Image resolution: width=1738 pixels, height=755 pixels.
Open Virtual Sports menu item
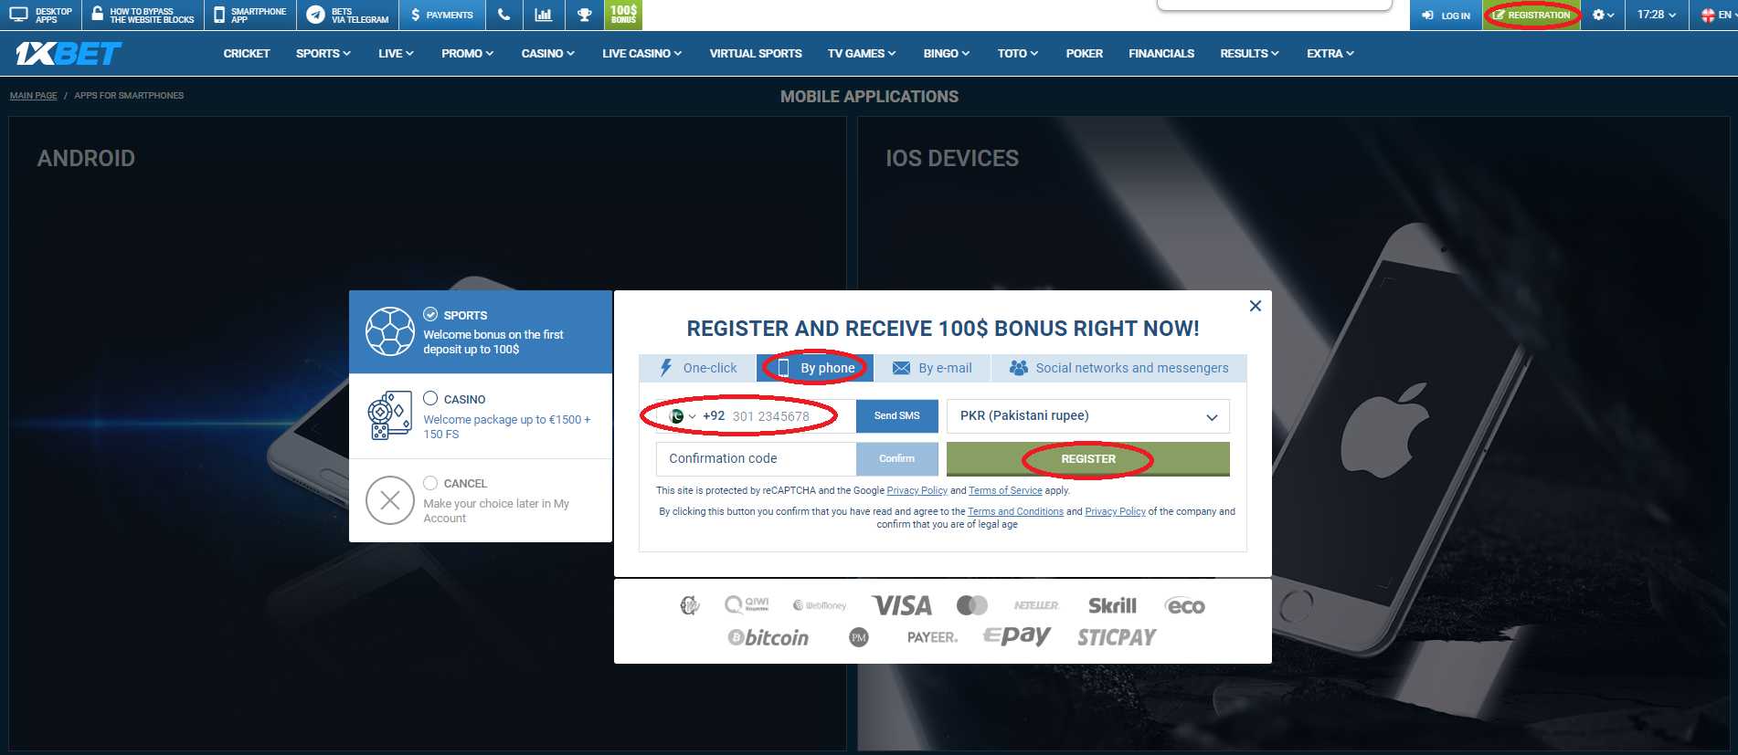pos(756,54)
